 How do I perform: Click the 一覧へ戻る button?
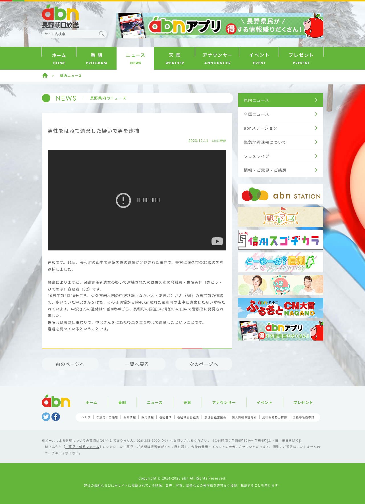(137, 364)
